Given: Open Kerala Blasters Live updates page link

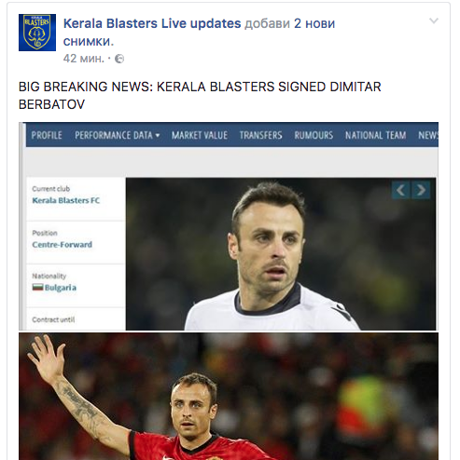Looking at the screenshot, I should click(152, 23).
